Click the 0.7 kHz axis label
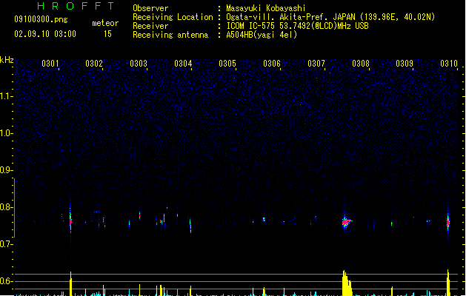Screen dimensions: 466x296 [6, 244]
